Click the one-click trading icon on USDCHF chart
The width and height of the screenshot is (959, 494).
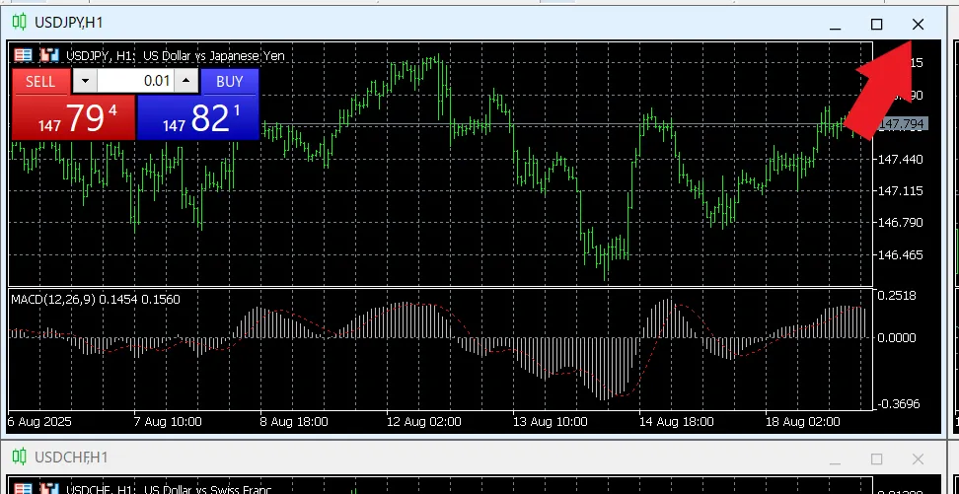coord(23,488)
